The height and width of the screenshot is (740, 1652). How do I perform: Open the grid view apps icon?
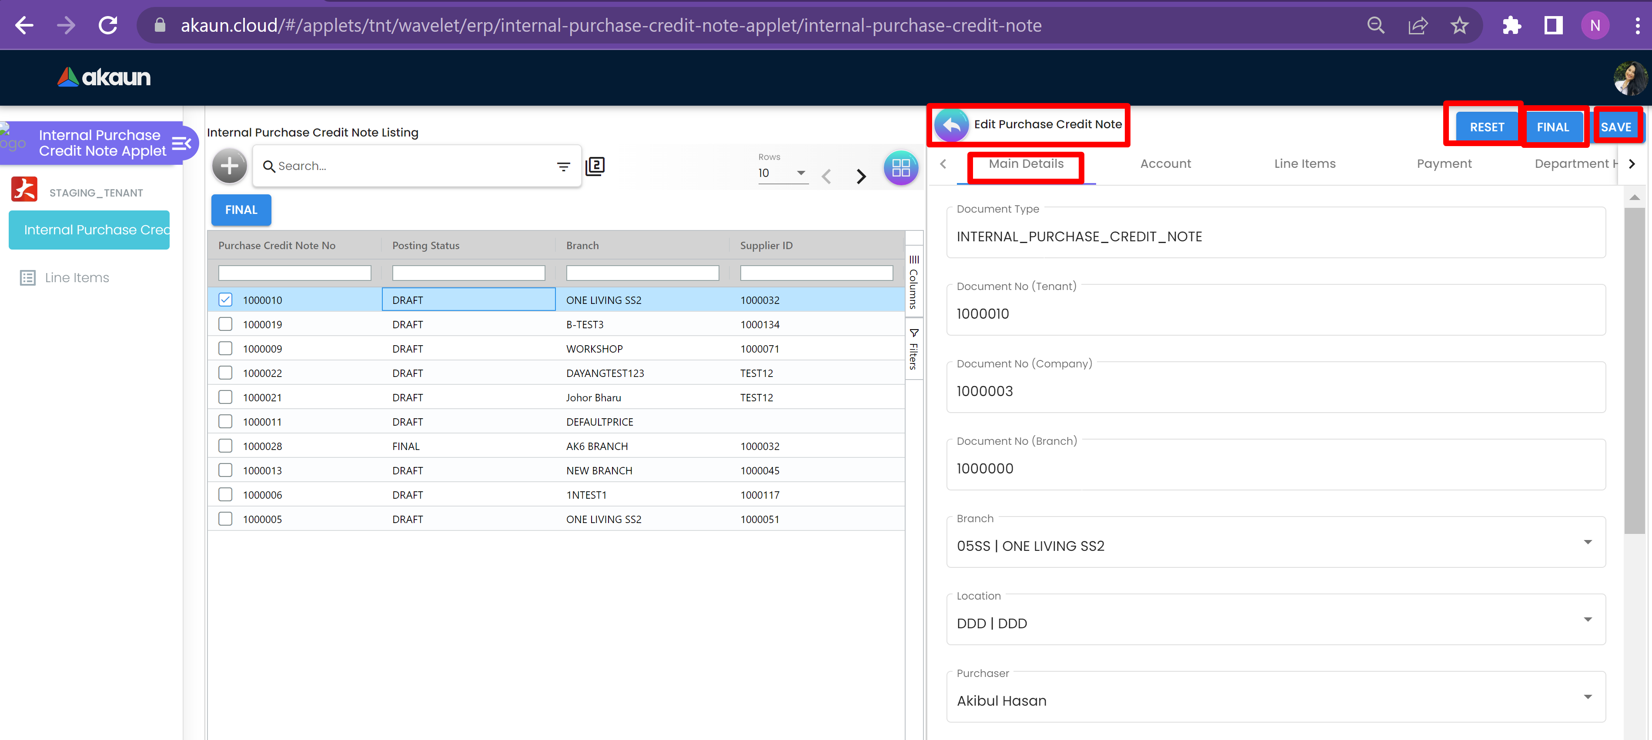point(900,167)
